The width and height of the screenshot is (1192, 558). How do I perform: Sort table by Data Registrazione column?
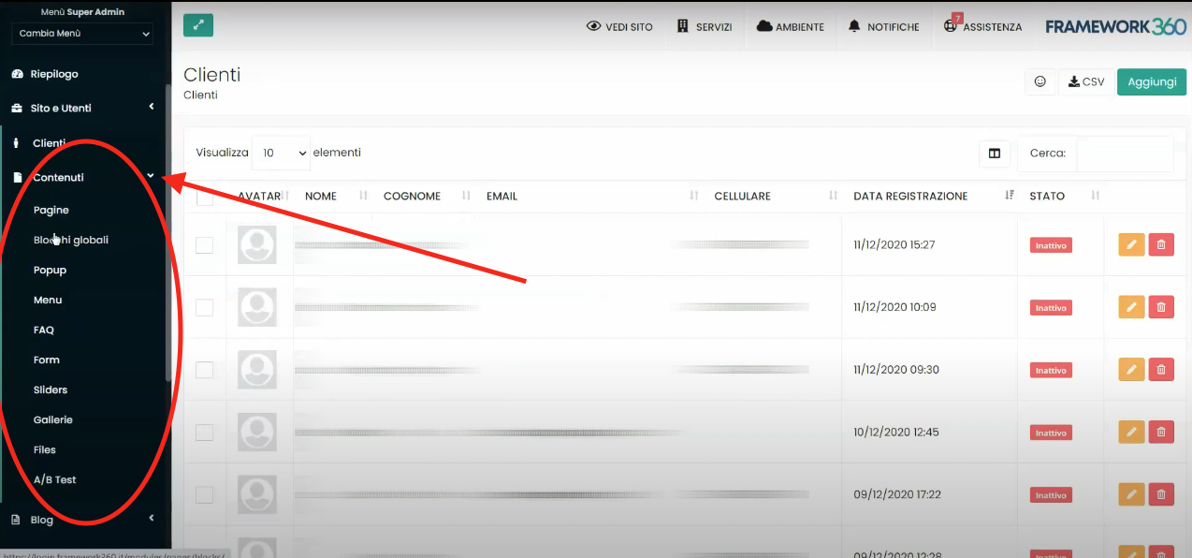910,196
